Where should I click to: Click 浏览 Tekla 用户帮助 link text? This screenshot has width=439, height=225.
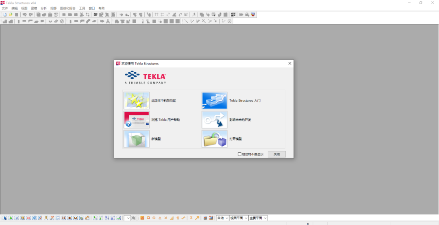[165, 120]
